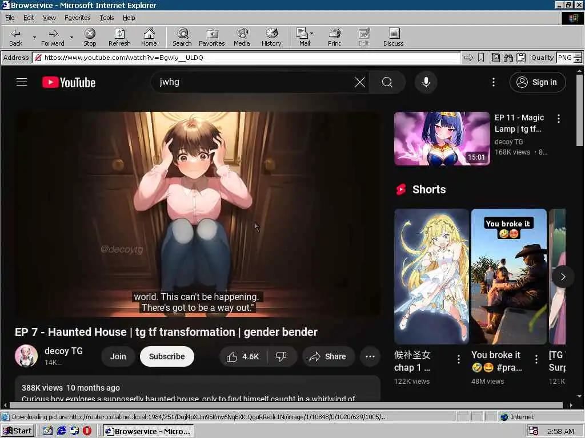Click the Windows Start button
The width and height of the screenshot is (585, 438).
pyautogui.click(x=18, y=431)
